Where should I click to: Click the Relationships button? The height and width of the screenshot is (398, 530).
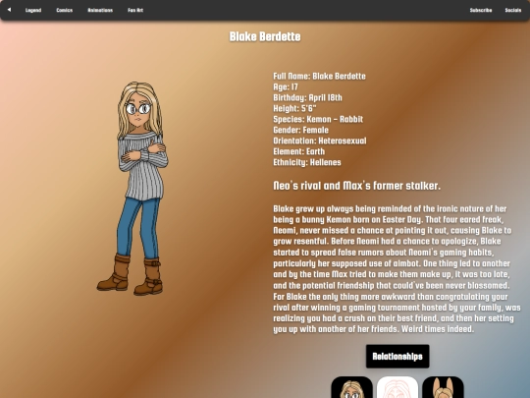(397, 356)
